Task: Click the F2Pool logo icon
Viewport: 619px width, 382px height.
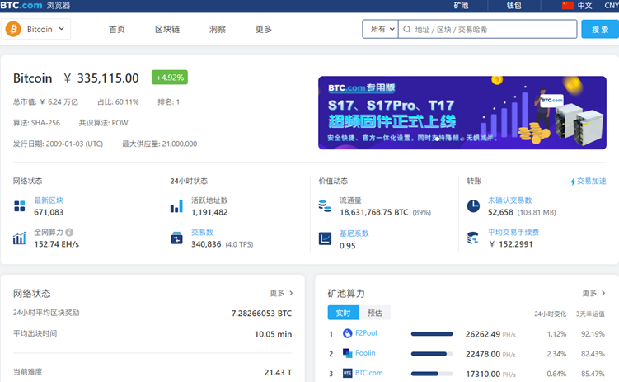Action: pyautogui.click(x=347, y=333)
